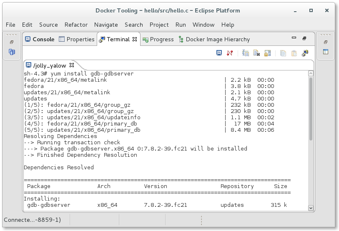Restore the right trim stack
339x231 pixels.
point(325,42)
